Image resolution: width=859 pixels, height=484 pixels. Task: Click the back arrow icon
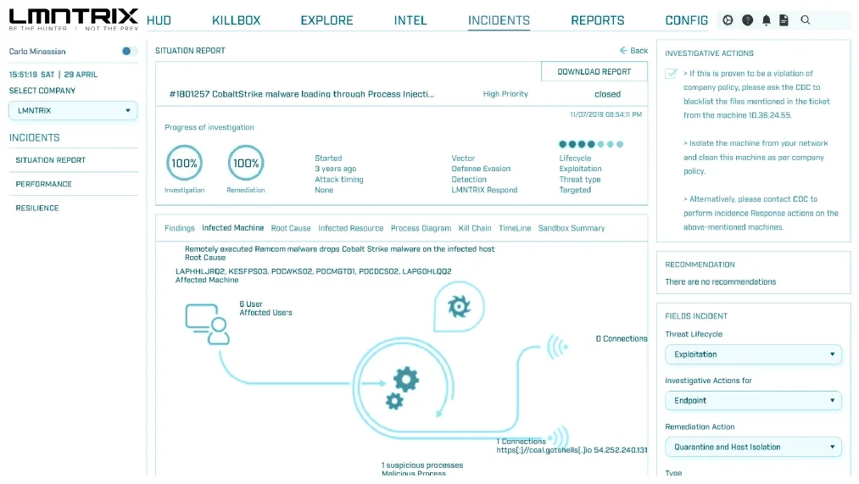click(623, 50)
